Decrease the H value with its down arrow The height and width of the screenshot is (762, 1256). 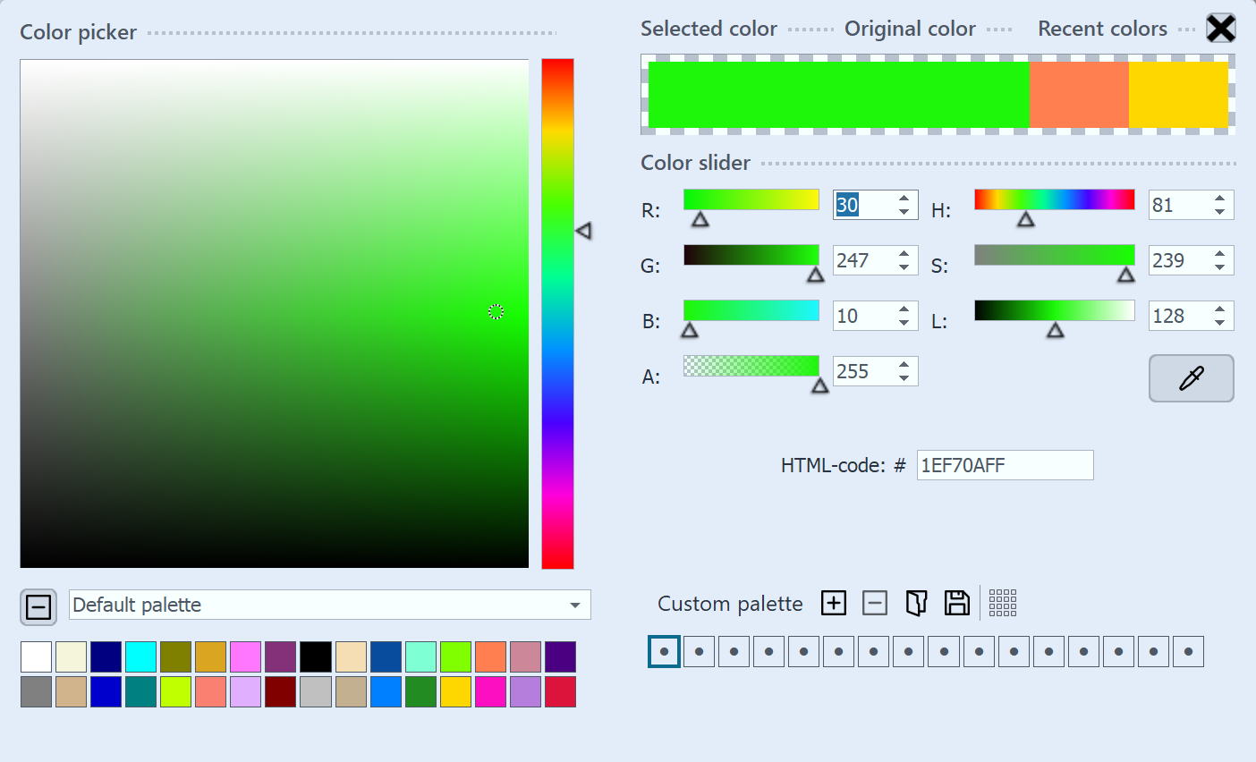(1219, 211)
